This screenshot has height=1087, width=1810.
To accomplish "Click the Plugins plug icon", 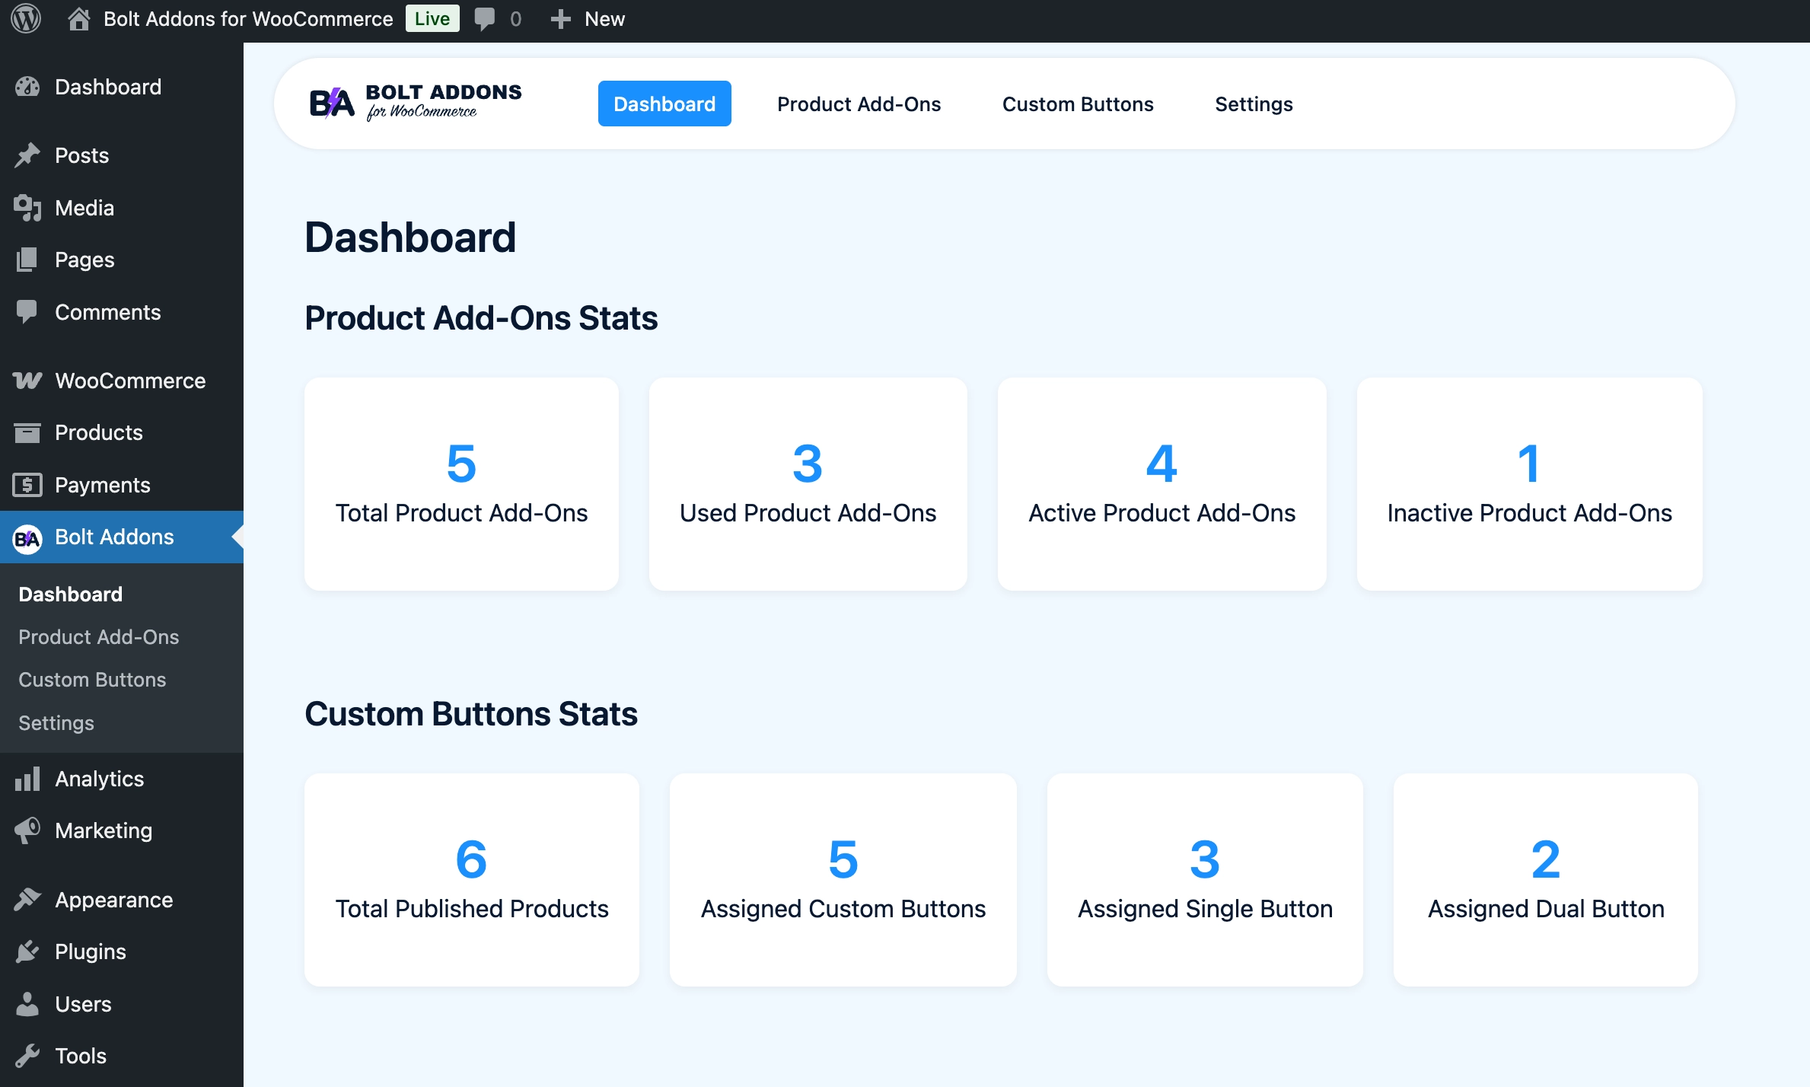I will (27, 952).
